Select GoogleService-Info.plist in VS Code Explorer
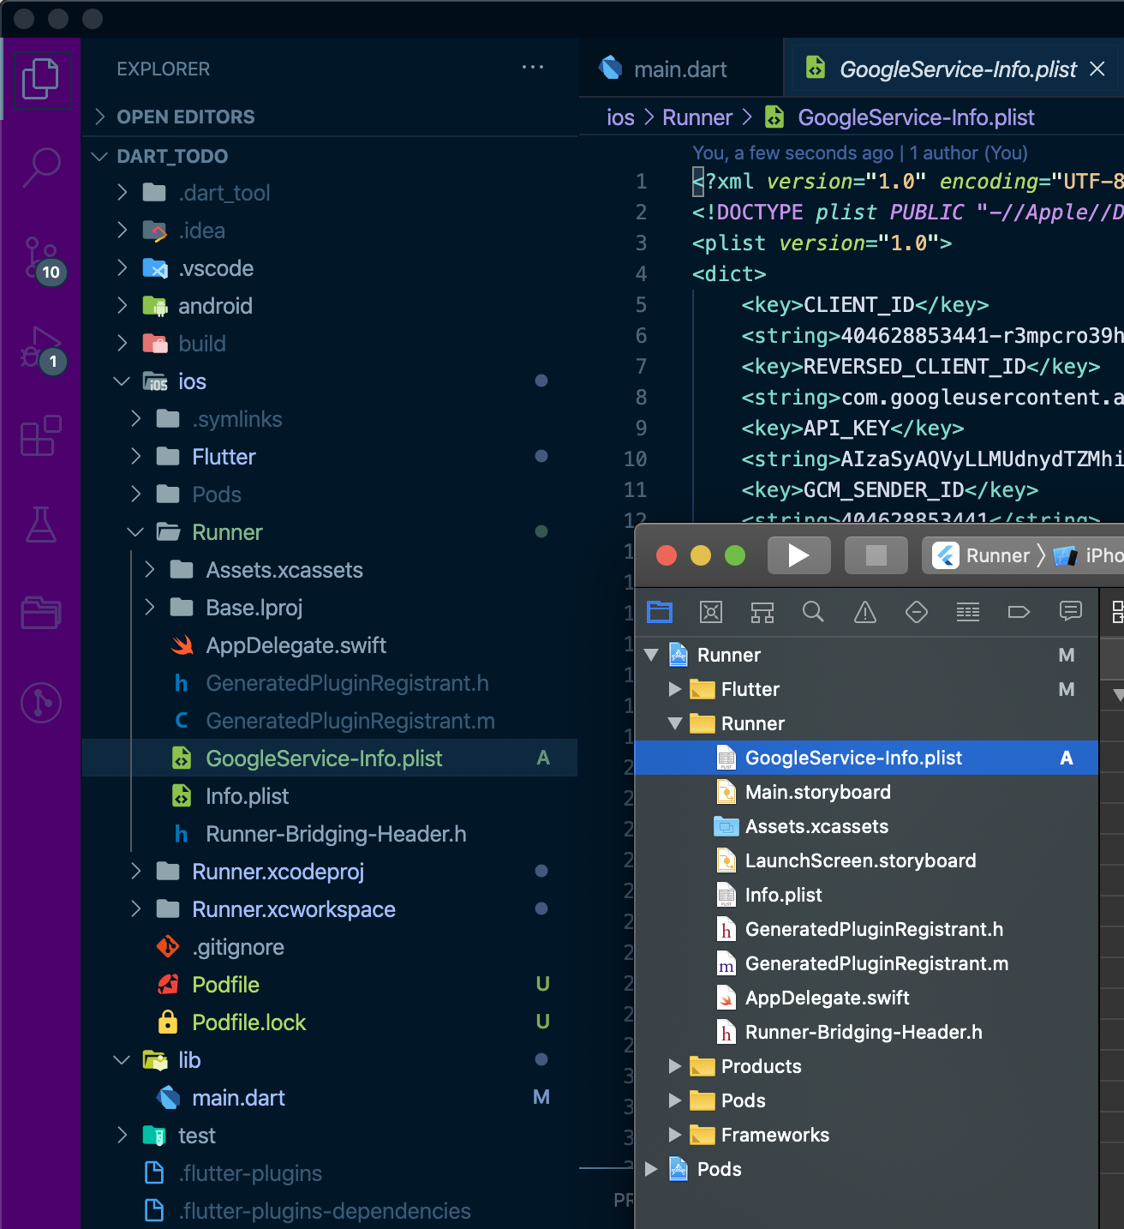The width and height of the screenshot is (1124, 1229). tap(330, 758)
